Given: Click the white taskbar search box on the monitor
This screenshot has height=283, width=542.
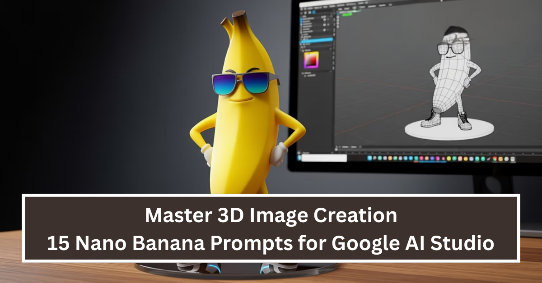Looking at the screenshot, I should click(x=324, y=158).
